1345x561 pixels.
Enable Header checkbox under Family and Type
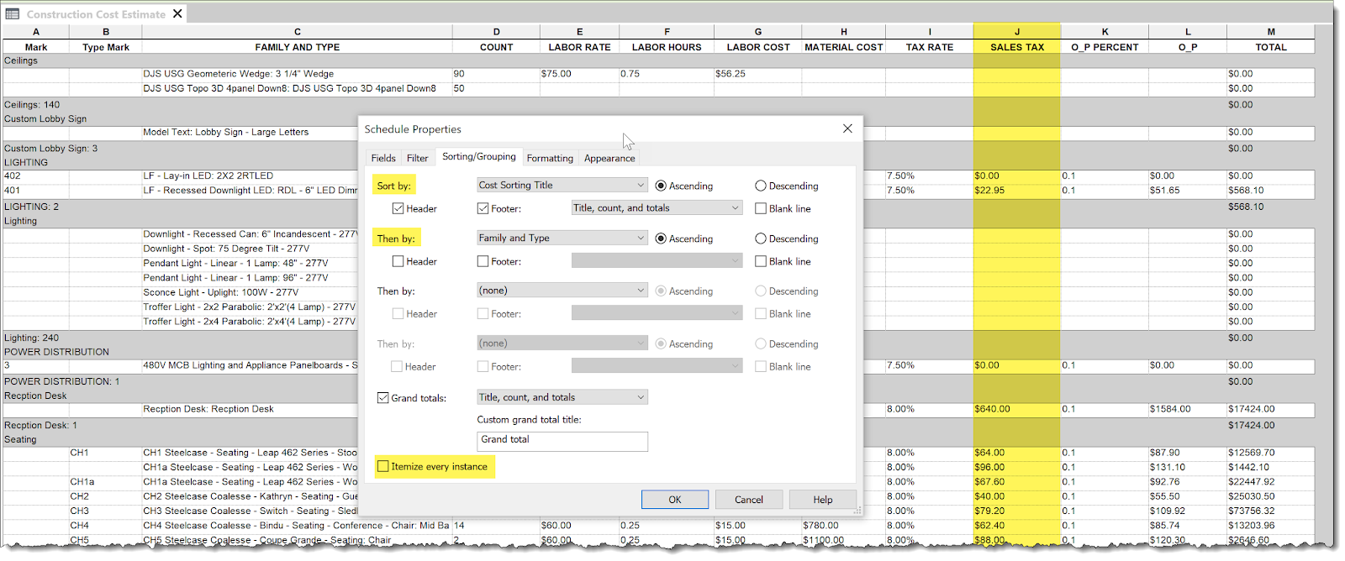398,261
